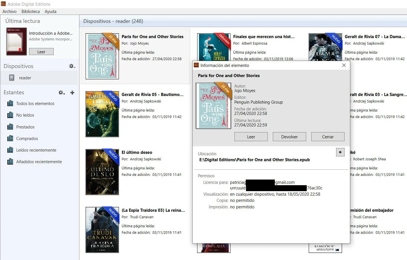Select the Finales que merecen una historia cover
This screenshot has height=260, width=407.
point(214,47)
